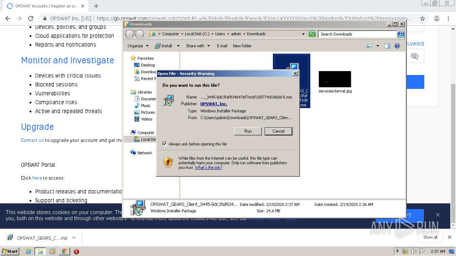This screenshot has height=256, width=456.
Task: Show hidden system tray icons
Action: 398,251
